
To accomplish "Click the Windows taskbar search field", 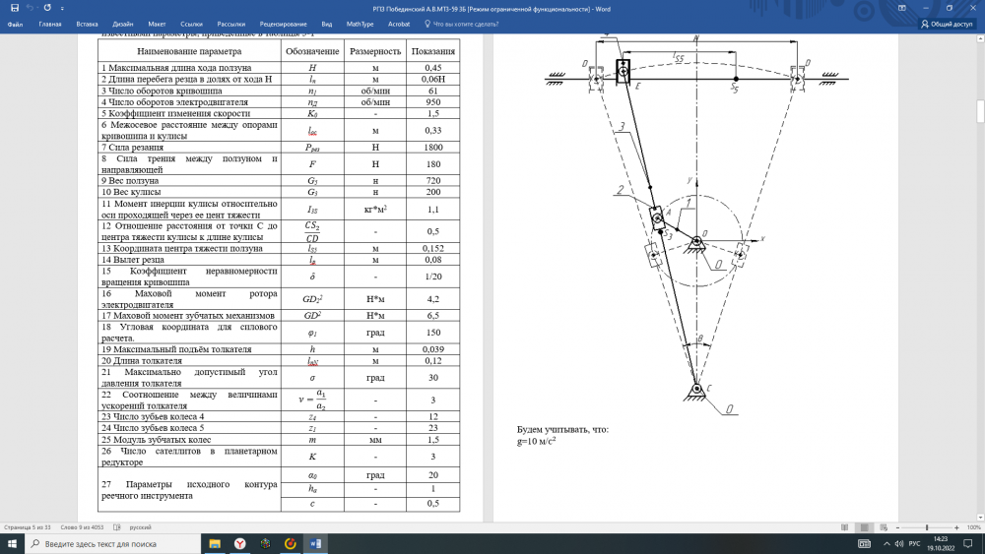I will click(113, 543).
